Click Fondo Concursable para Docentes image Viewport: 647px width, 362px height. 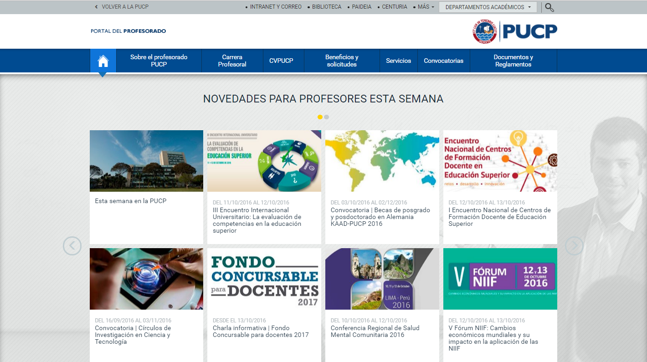pyautogui.click(x=264, y=279)
